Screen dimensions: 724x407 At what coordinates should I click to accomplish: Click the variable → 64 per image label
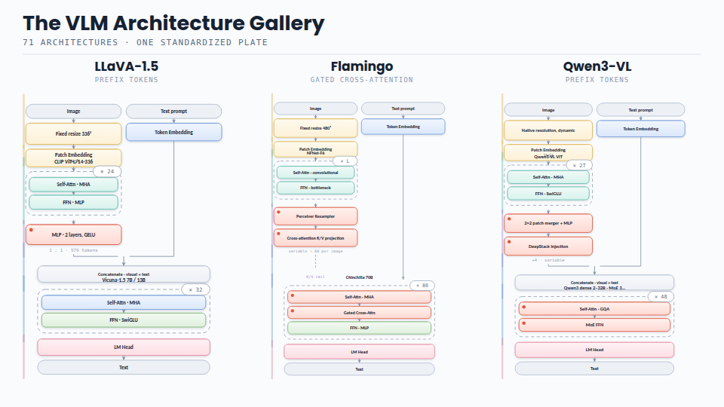click(315, 251)
